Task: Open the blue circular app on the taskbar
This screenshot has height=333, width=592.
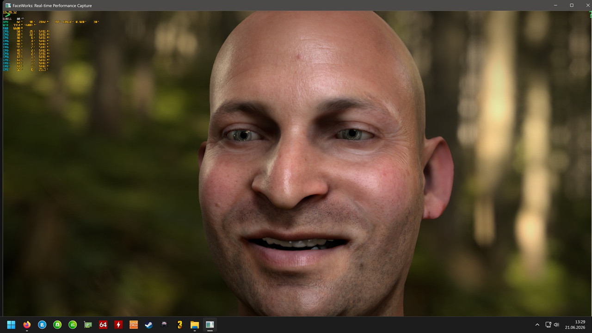Action: 42,325
